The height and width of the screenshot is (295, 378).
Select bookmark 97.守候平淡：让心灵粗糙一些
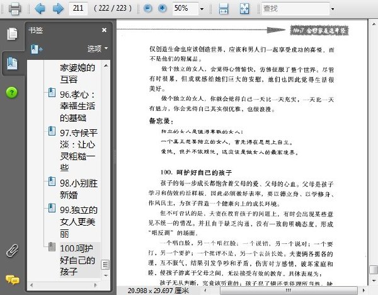(x=79, y=150)
